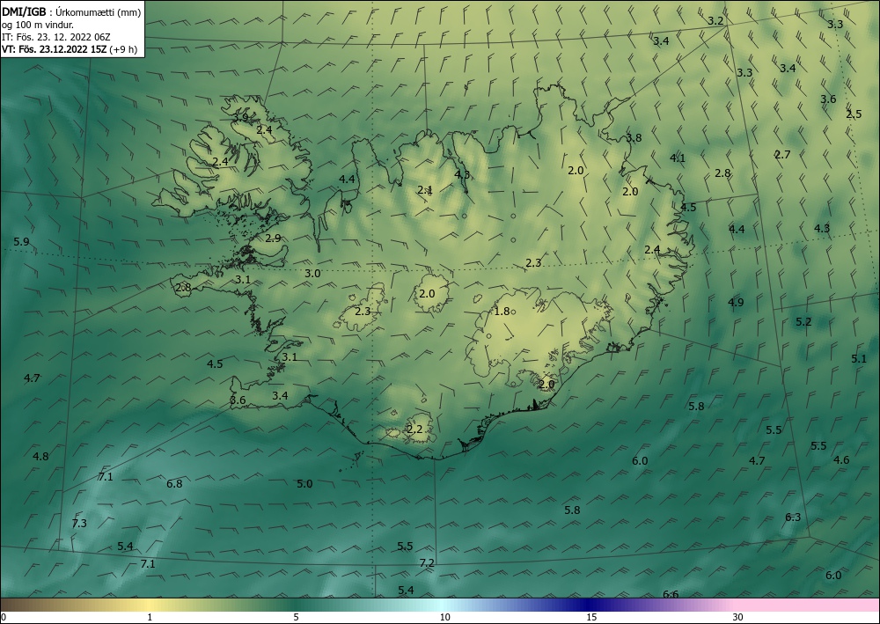Click the map value "5.0"
This screenshot has height=624, width=880.
(x=304, y=484)
